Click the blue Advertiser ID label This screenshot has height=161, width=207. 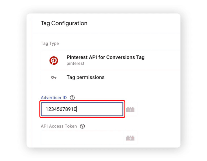(x=54, y=98)
